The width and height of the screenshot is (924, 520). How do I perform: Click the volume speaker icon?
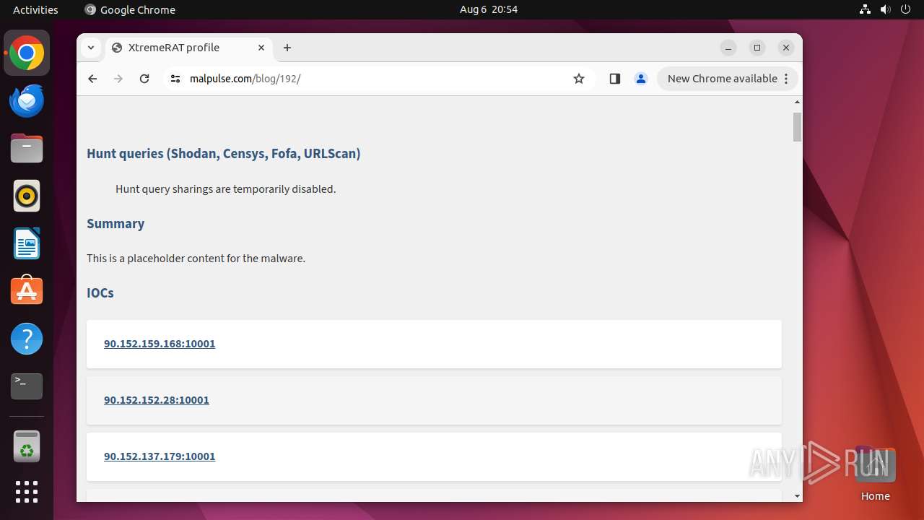[x=886, y=10]
